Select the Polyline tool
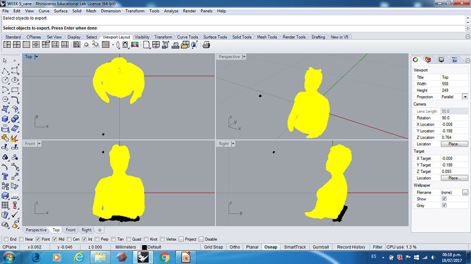471x264 pixels. [x=5, y=71]
